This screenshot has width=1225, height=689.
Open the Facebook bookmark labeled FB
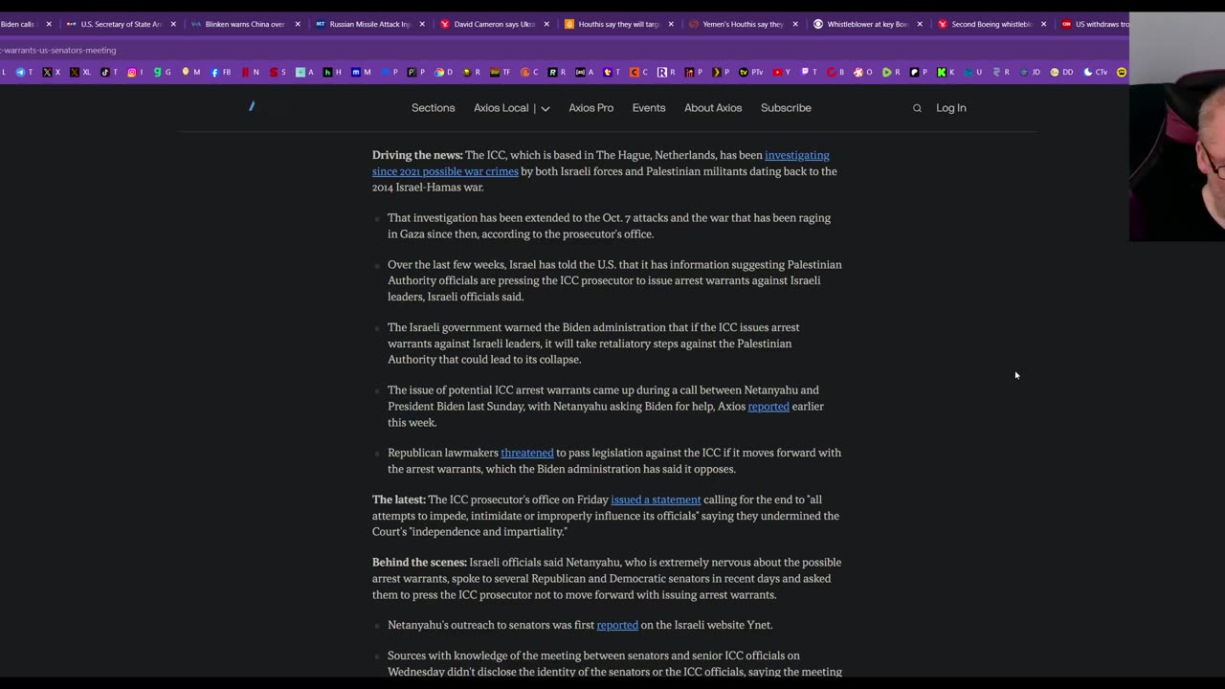221,72
